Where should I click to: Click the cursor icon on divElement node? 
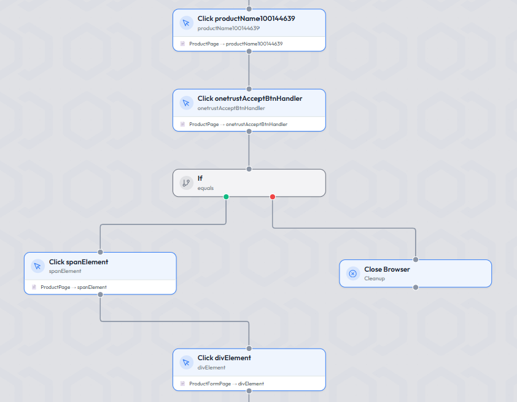(186, 363)
